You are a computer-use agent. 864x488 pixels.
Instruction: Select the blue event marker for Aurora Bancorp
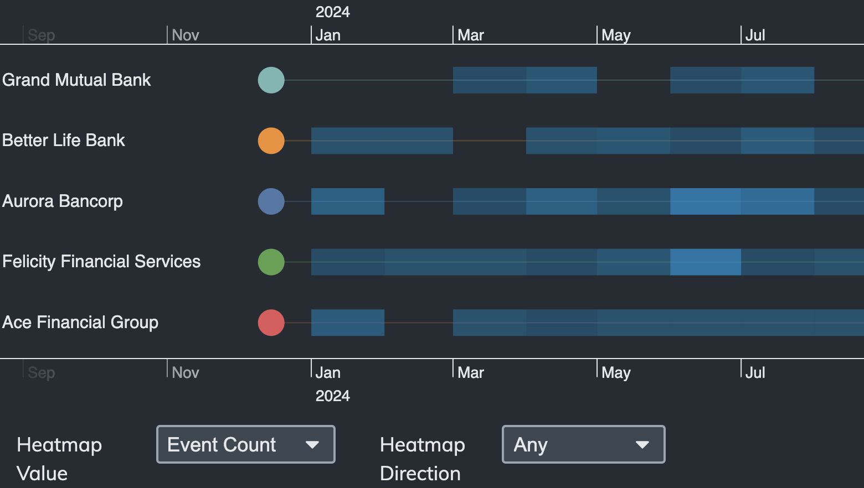[x=271, y=201]
